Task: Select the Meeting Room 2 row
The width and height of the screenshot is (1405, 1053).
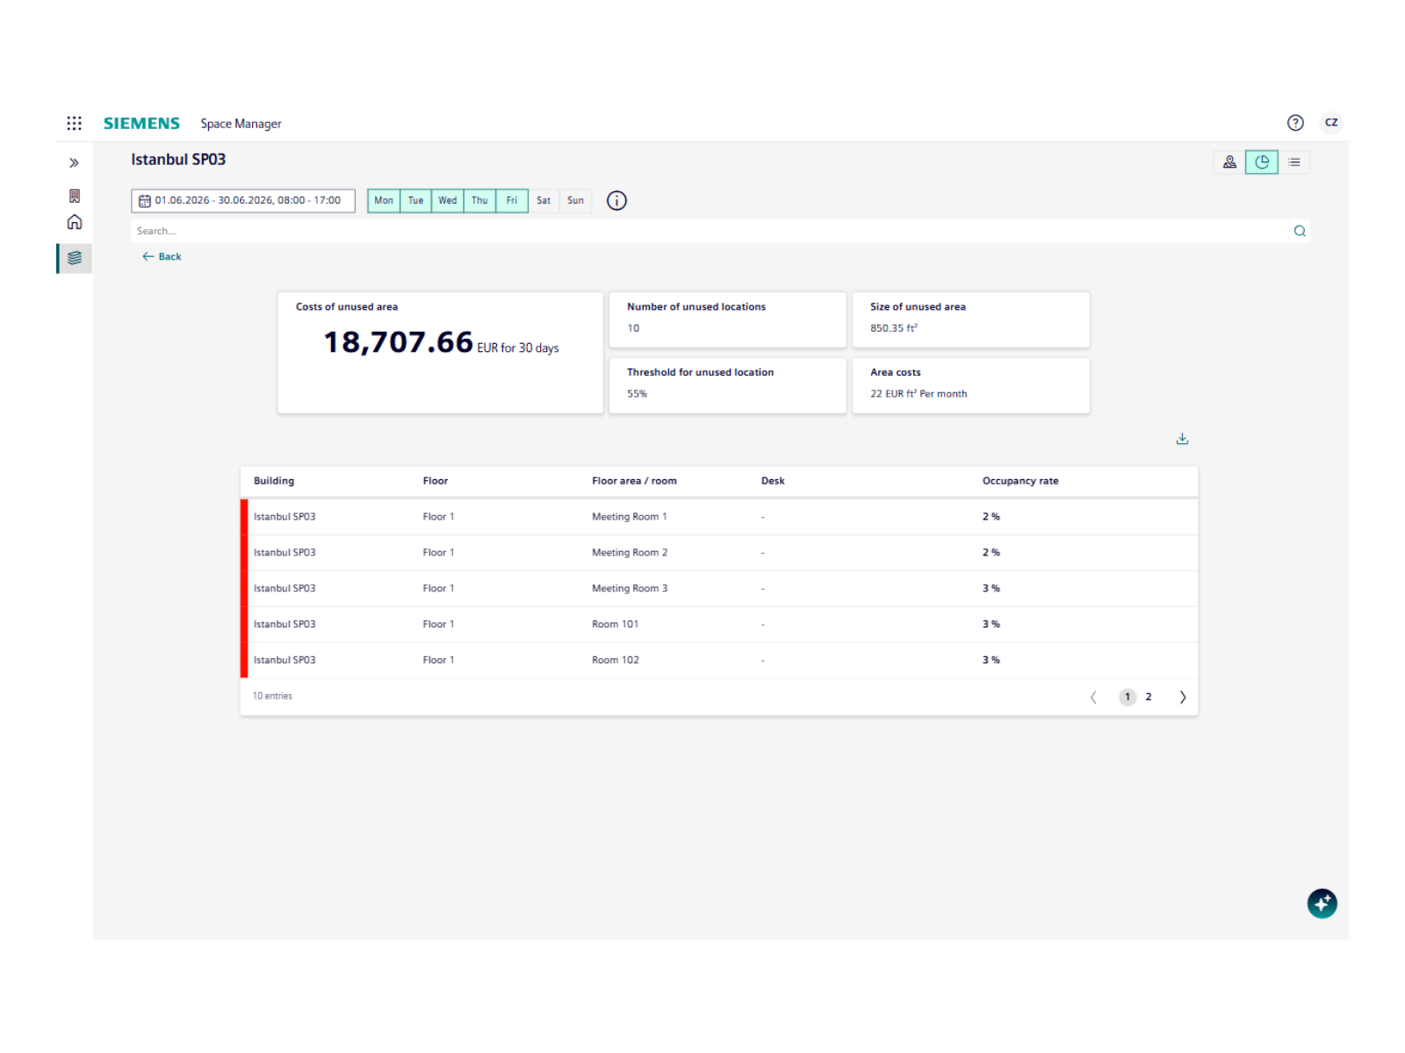Action: [719, 553]
